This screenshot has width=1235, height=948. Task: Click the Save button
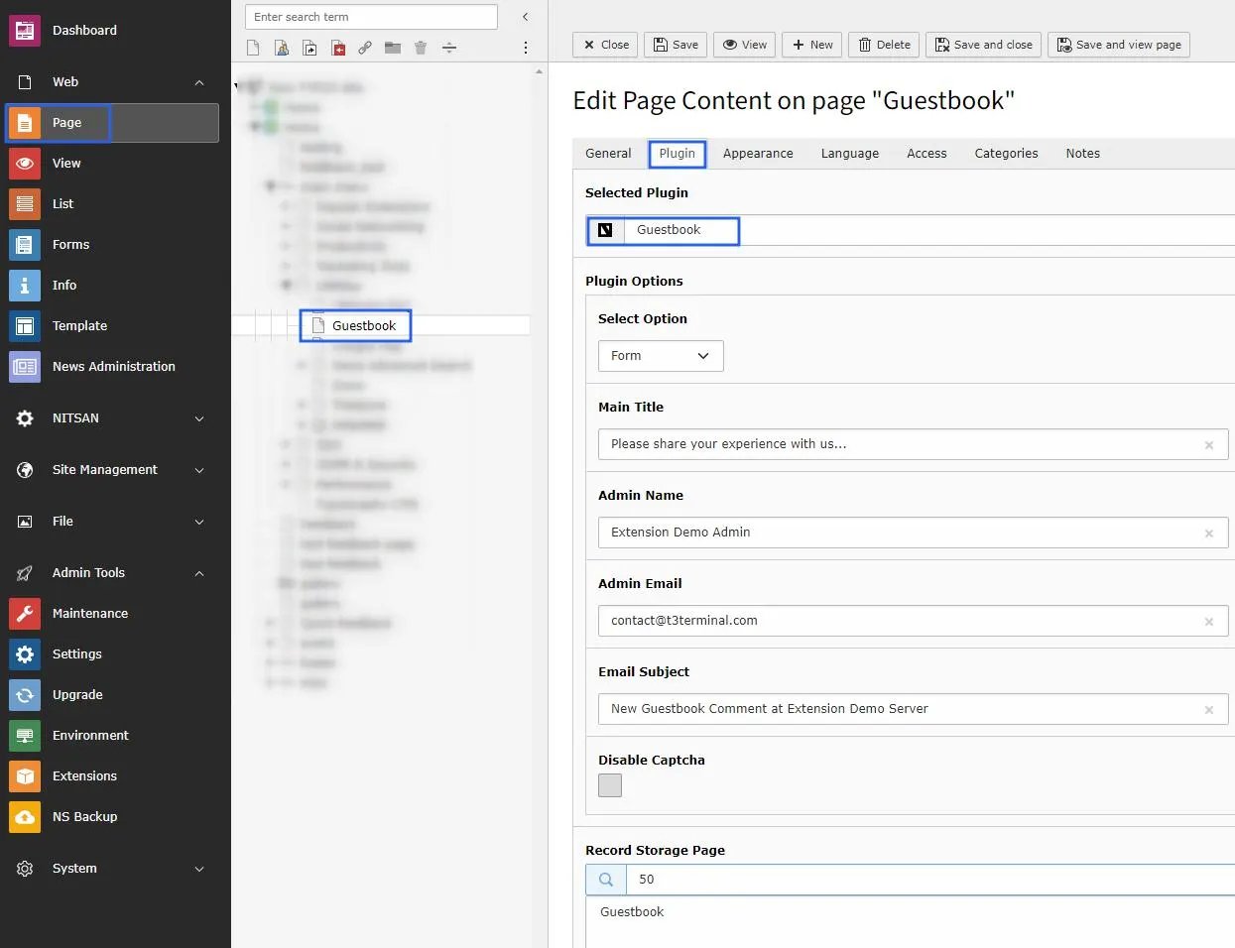[x=676, y=45]
